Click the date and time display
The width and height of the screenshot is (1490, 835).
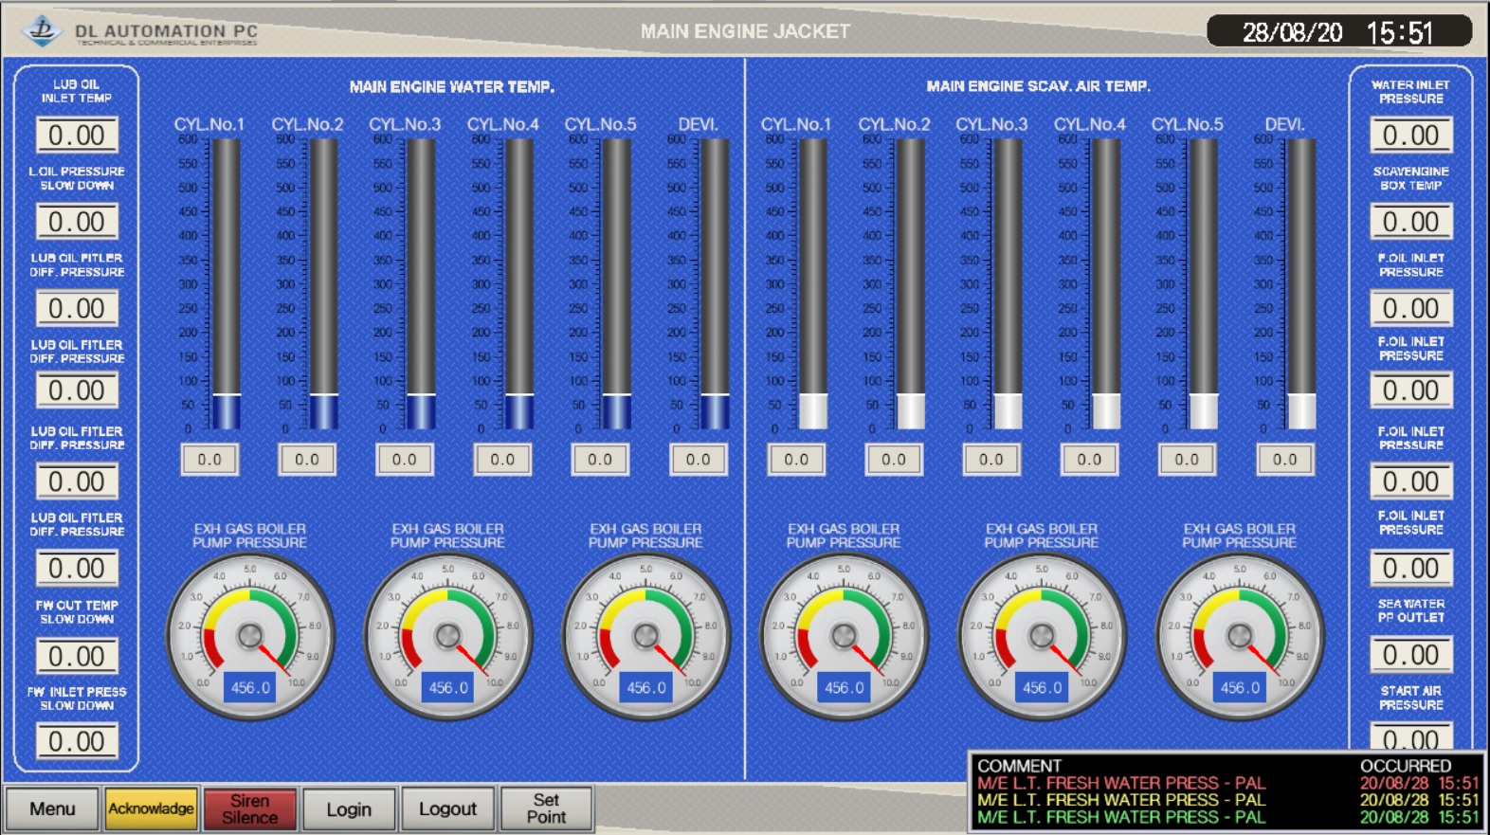[x=1337, y=32]
